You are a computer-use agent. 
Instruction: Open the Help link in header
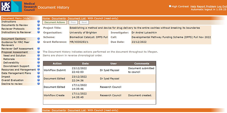(x=193, y=6)
